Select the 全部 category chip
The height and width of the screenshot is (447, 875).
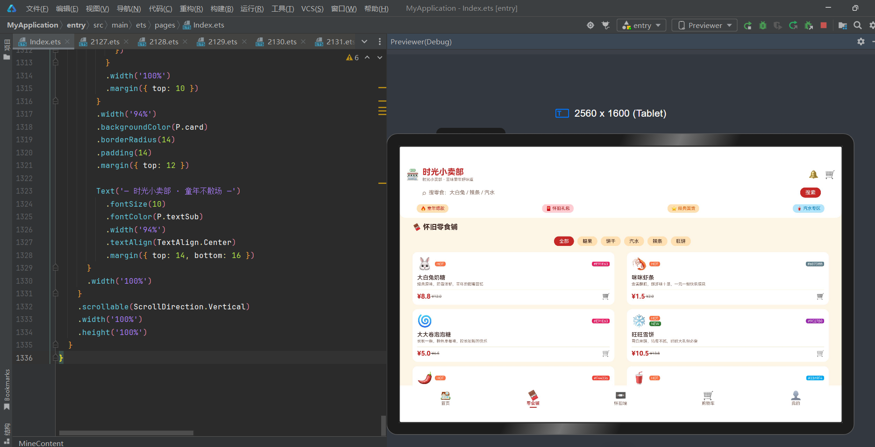563,241
